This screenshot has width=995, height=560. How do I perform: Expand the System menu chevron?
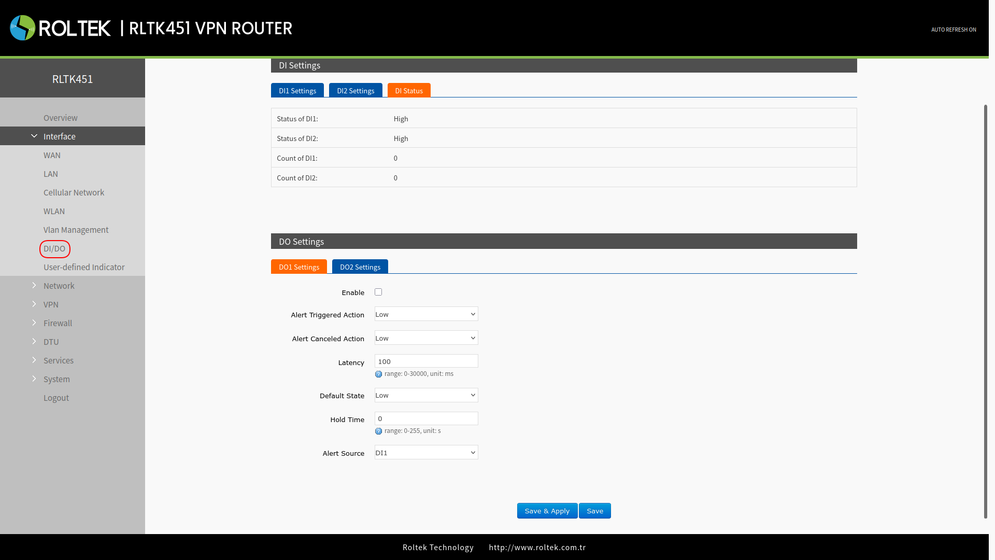[x=34, y=379]
